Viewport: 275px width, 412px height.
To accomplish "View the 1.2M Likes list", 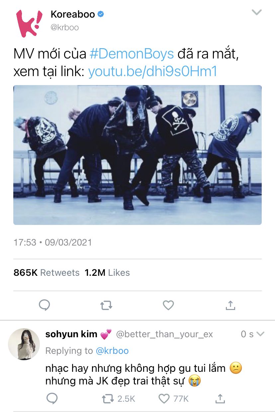I will point(107,273).
